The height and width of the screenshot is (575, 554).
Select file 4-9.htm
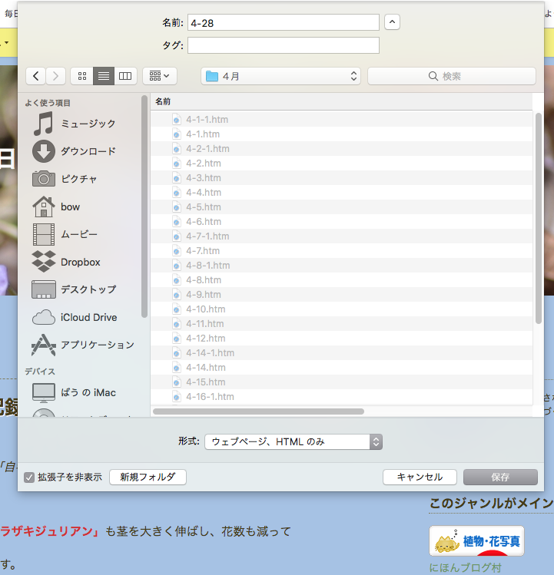(x=341, y=295)
